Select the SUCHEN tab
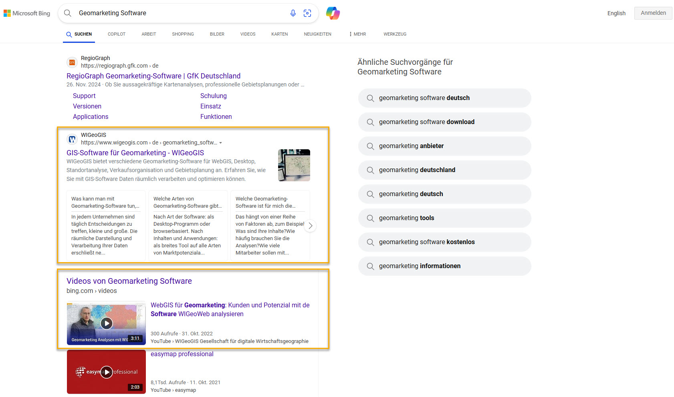The width and height of the screenshot is (674, 397). pos(79,34)
